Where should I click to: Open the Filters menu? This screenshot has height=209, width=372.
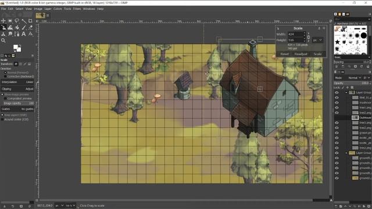pyautogui.click(x=77, y=9)
